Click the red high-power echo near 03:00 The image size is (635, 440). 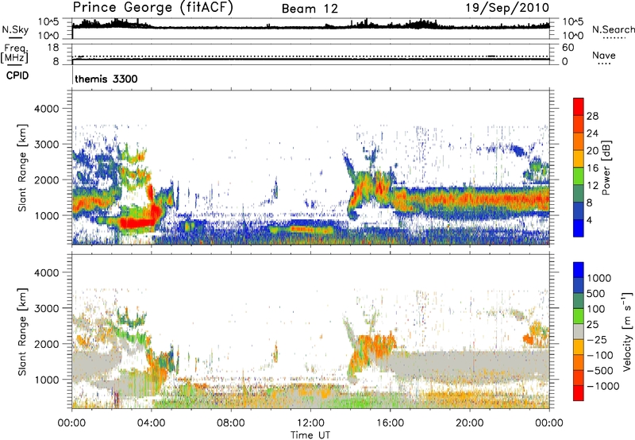pyautogui.click(x=136, y=222)
